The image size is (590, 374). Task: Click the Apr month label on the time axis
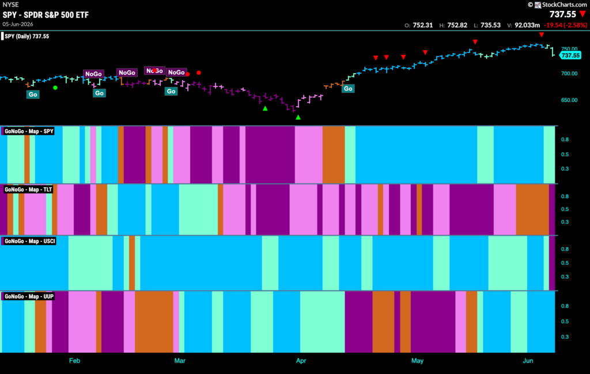point(301,360)
